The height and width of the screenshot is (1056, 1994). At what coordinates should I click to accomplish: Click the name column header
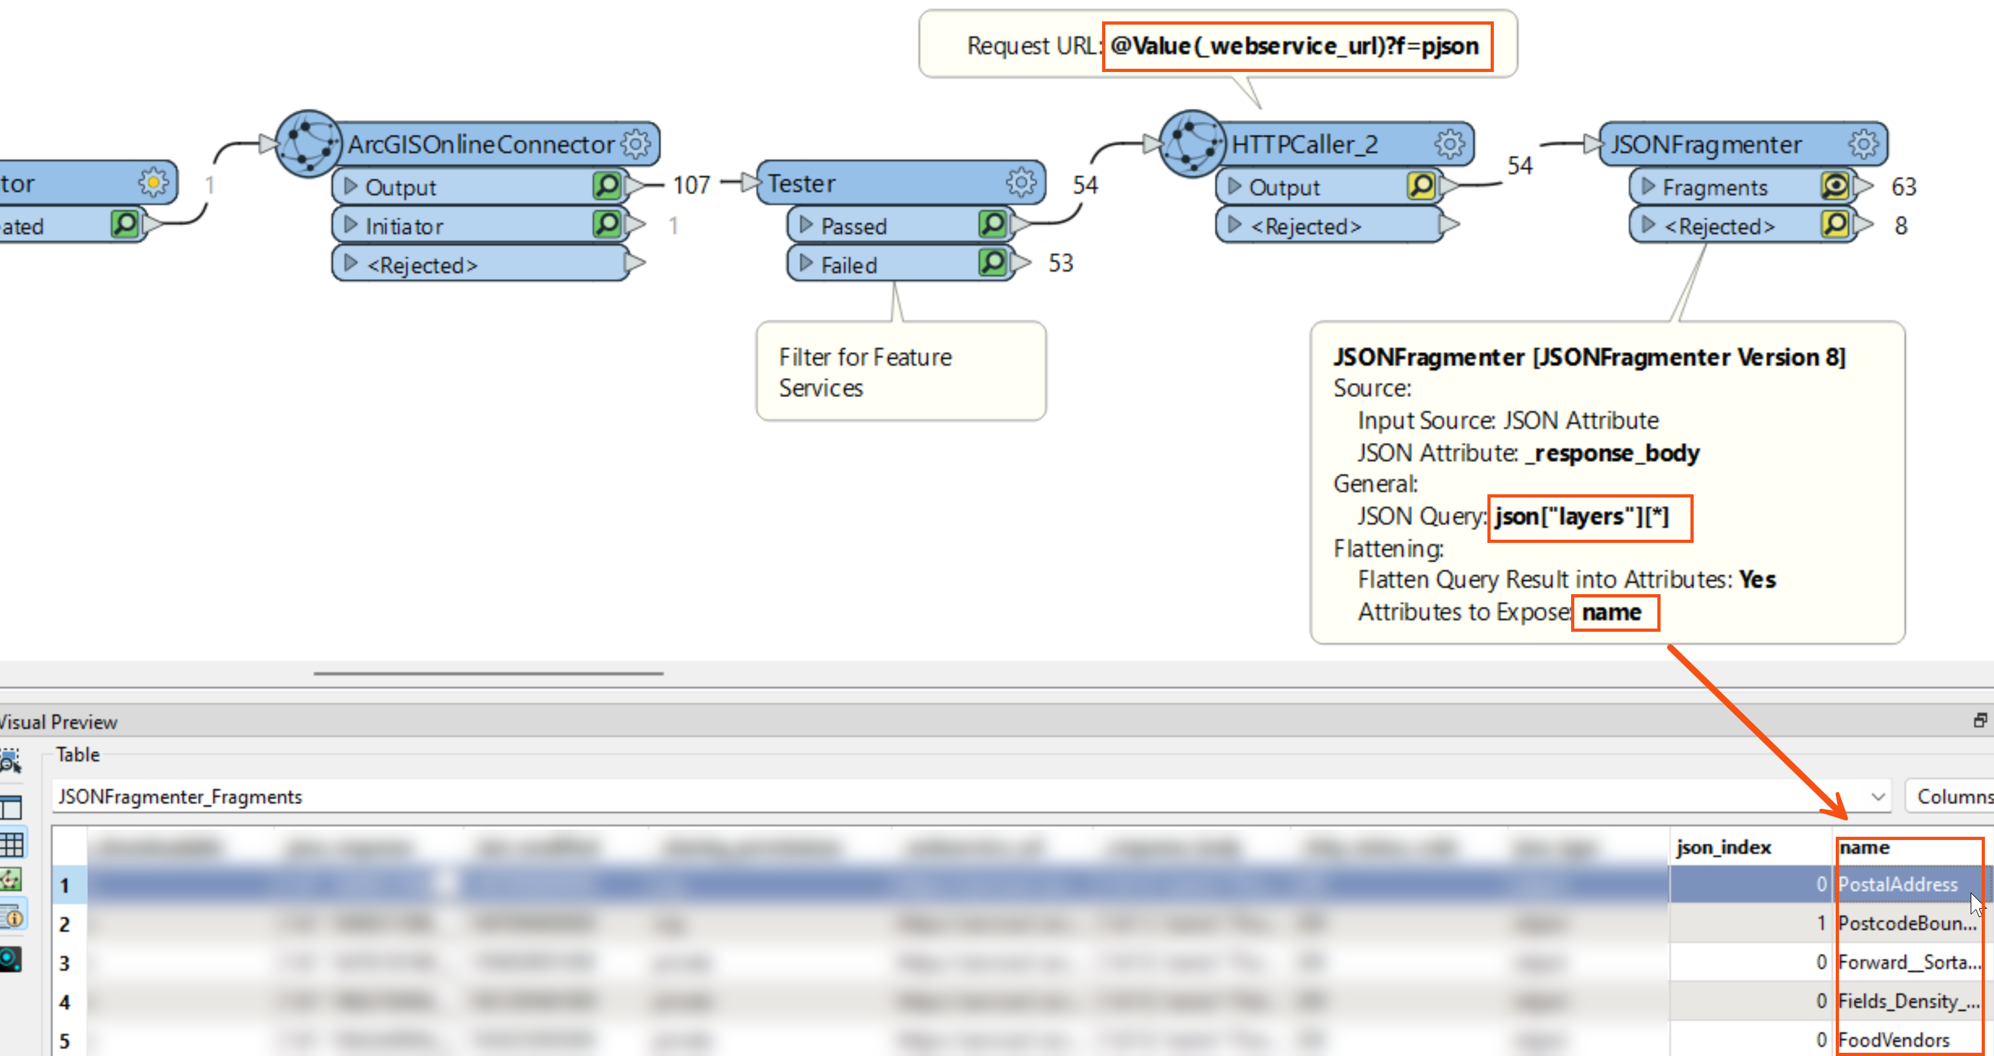click(x=1909, y=847)
